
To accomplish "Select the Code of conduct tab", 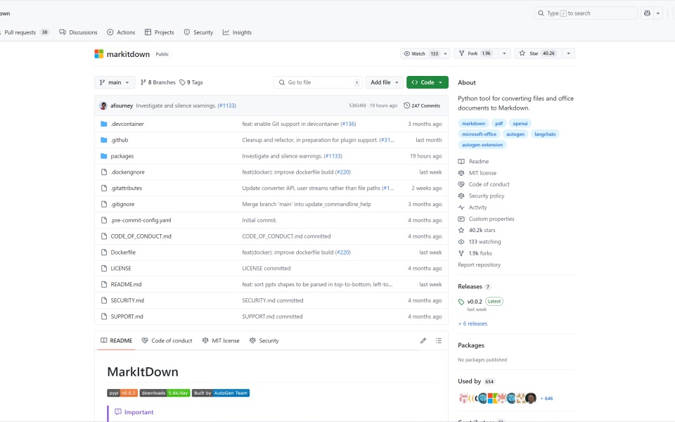I will (x=167, y=340).
